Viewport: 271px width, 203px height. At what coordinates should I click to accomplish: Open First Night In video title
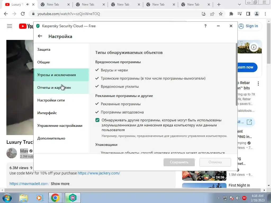pyautogui.click(x=239, y=185)
